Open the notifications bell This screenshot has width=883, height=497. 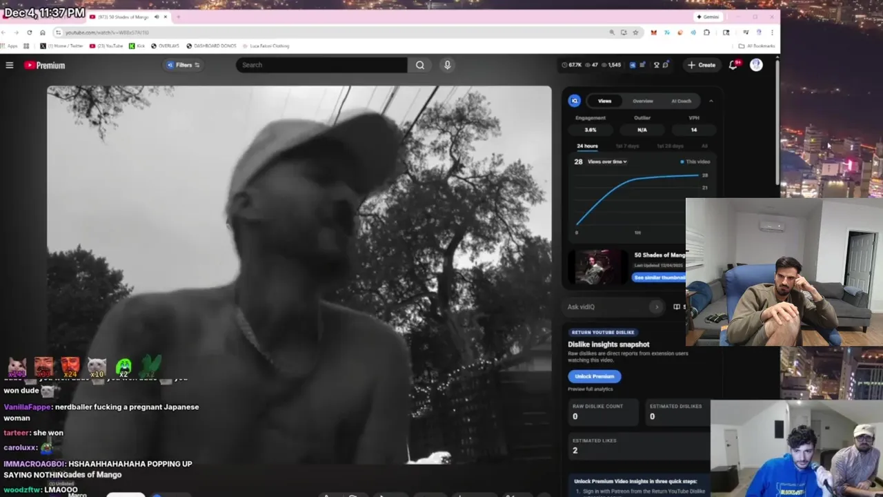click(733, 65)
